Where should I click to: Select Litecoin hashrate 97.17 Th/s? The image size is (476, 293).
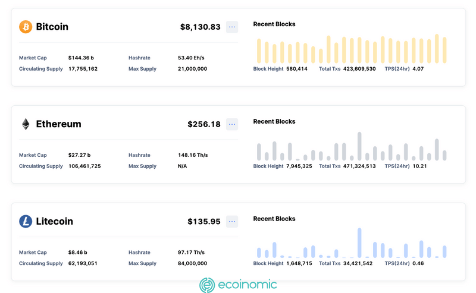(191, 253)
